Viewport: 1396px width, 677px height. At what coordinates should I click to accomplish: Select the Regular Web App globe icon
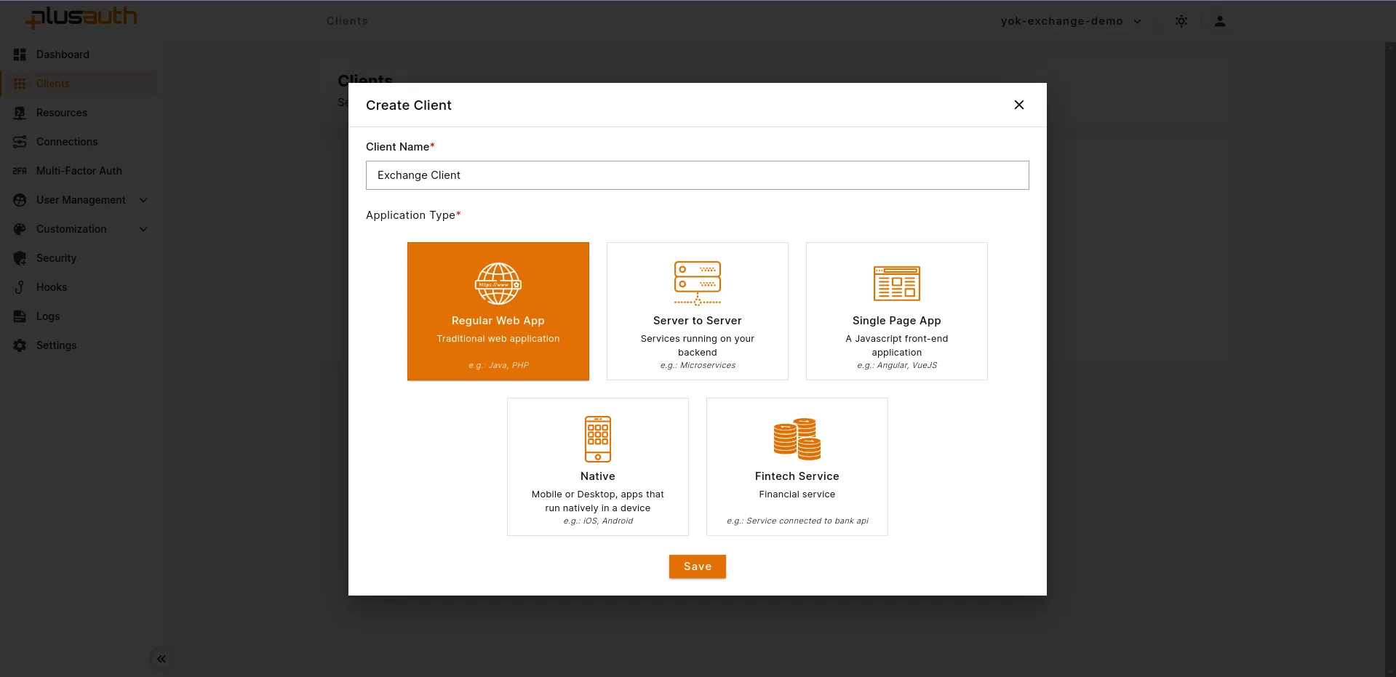498,284
